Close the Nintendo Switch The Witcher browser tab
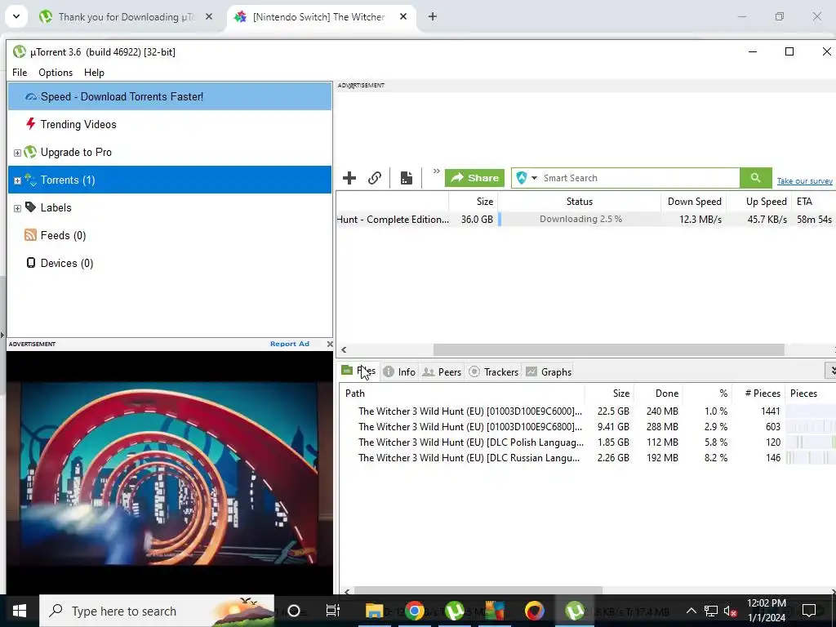This screenshot has width=836, height=627. coord(403,16)
